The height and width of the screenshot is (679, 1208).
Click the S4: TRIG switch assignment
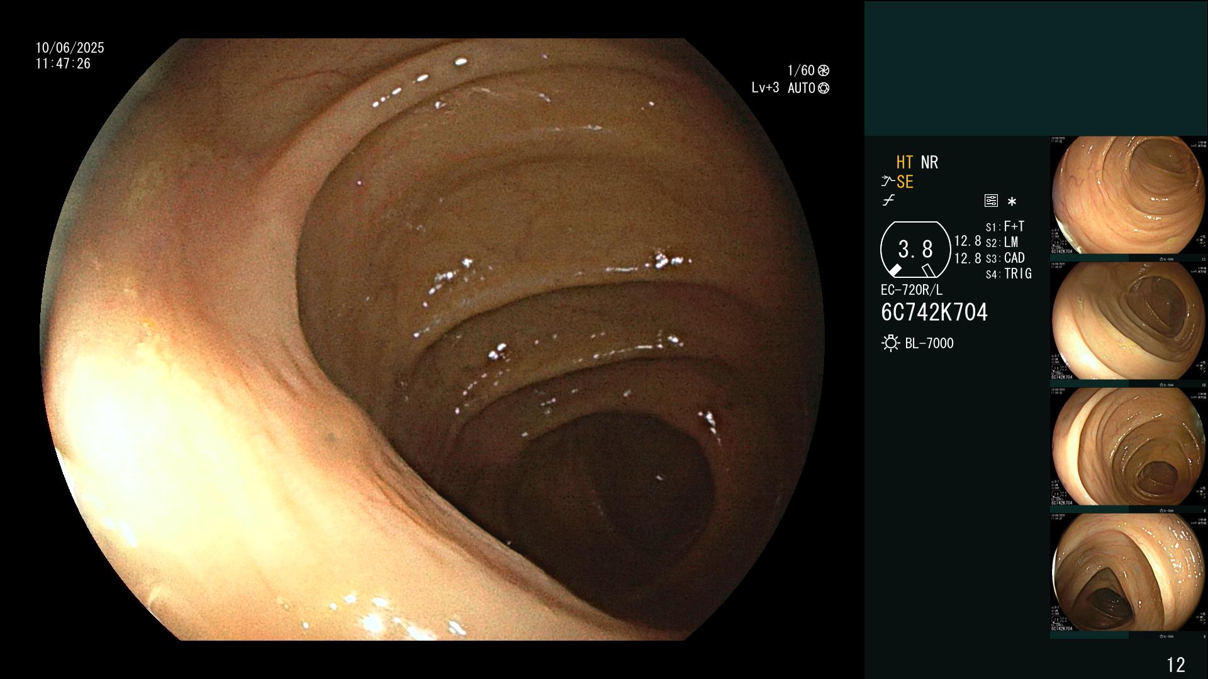tap(1009, 273)
